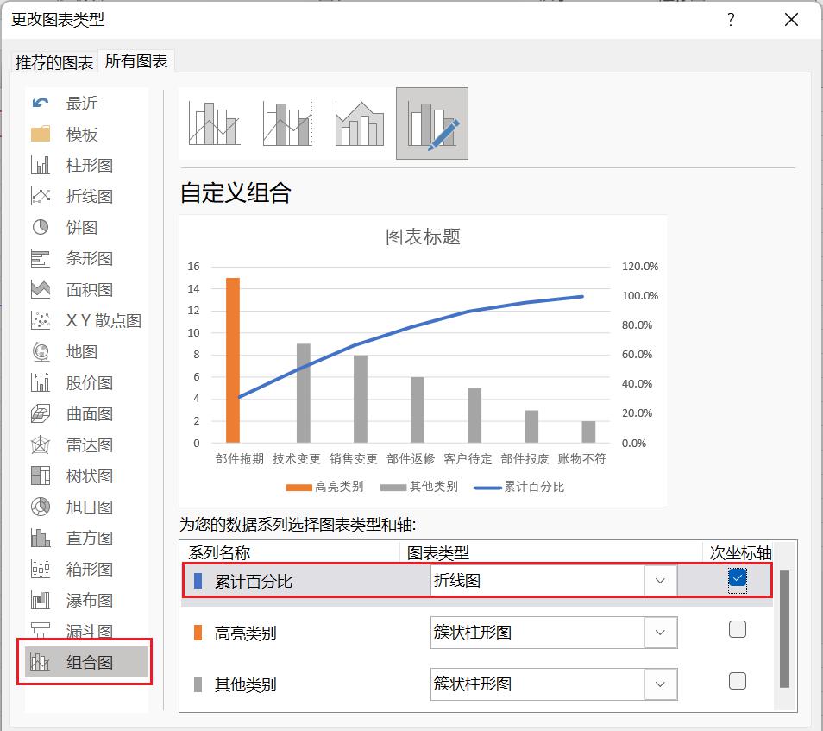Choose the 组合图 combo chart category

tap(86, 662)
